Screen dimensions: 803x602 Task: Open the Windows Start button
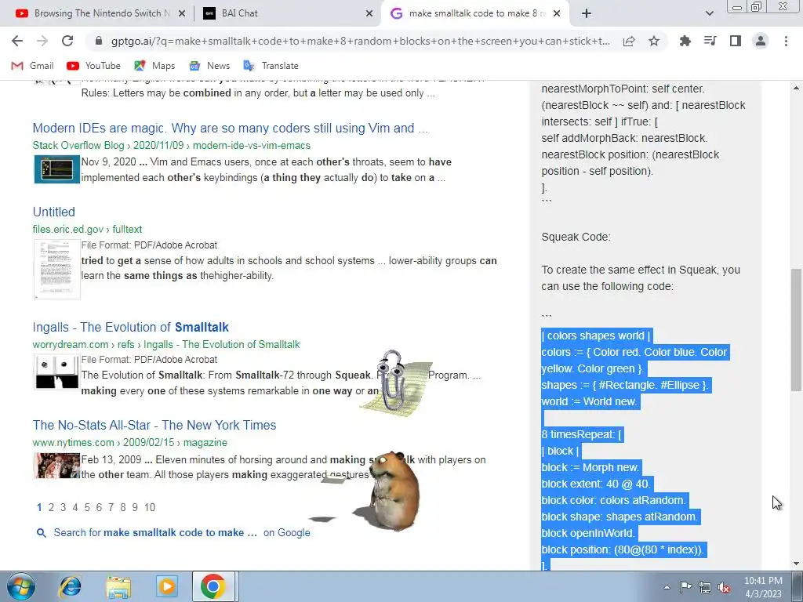(x=20, y=586)
